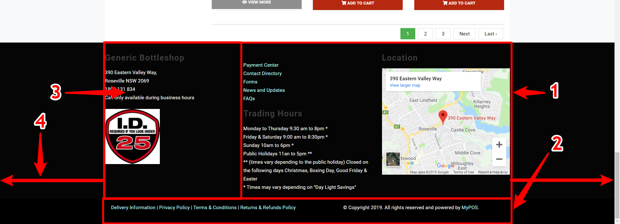Switch map to satellite imagery thumbnail
The image size is (620, 224).
click(393, 159)
